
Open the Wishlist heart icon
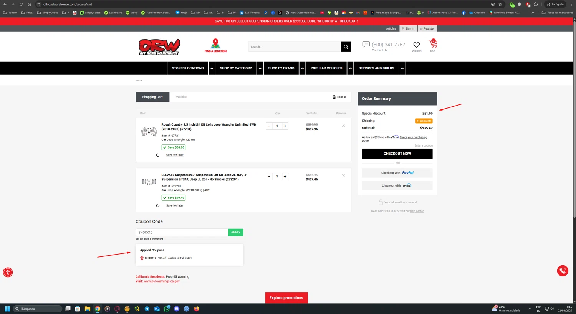417,45
